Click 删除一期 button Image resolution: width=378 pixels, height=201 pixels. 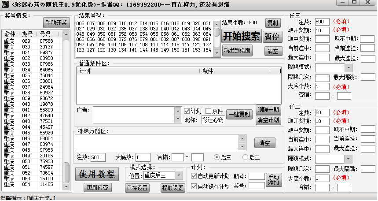pos(268,110)
